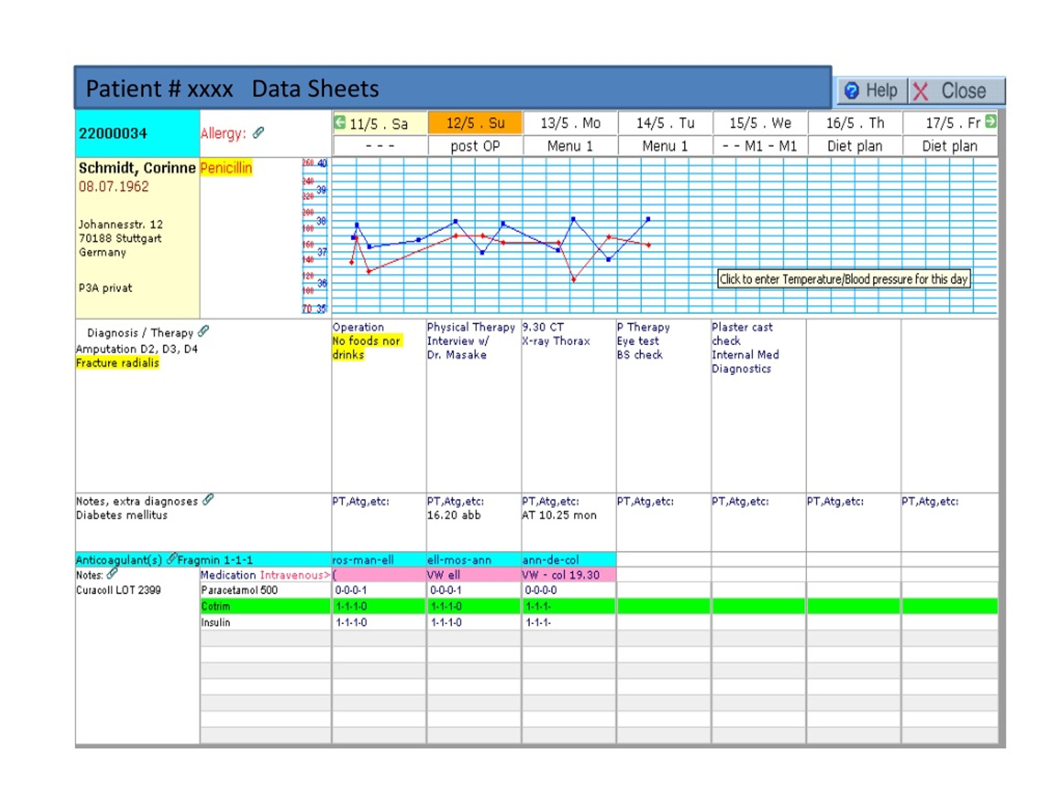Click the green Cotrim cell under 15/5

(759, 606)
